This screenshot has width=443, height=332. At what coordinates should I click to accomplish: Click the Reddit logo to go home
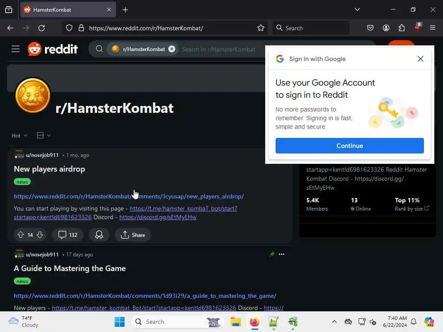(53, 49)
